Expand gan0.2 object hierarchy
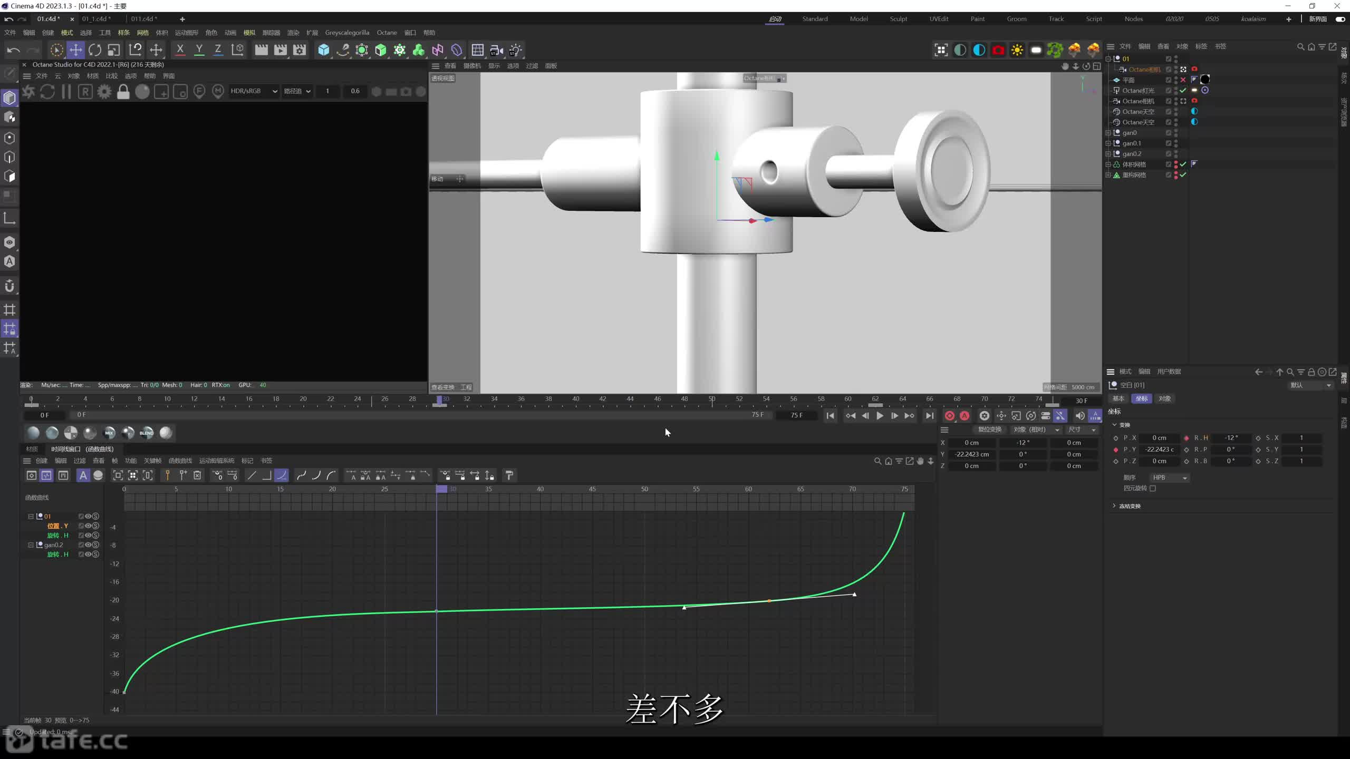This screenshot has width=1350, height=759. pyautogui.click(x=1108, y=154)
